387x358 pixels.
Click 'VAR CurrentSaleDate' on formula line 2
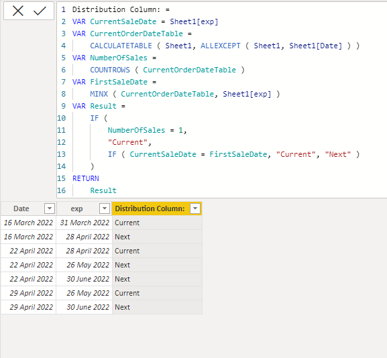114,21
